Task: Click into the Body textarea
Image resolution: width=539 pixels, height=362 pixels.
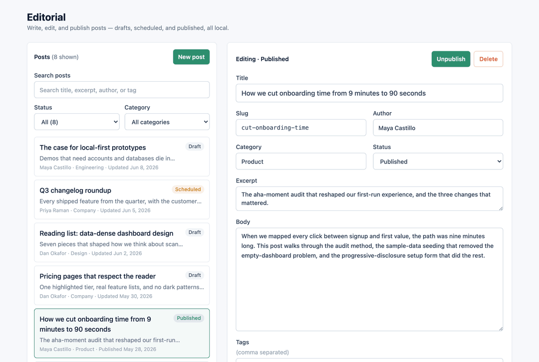Action: tap(369, 279)
